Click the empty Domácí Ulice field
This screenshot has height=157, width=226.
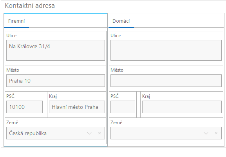tap(166, 50)
